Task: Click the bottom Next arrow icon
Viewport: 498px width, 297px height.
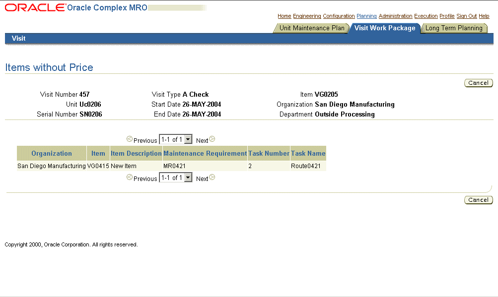Action: coord(212,178)
